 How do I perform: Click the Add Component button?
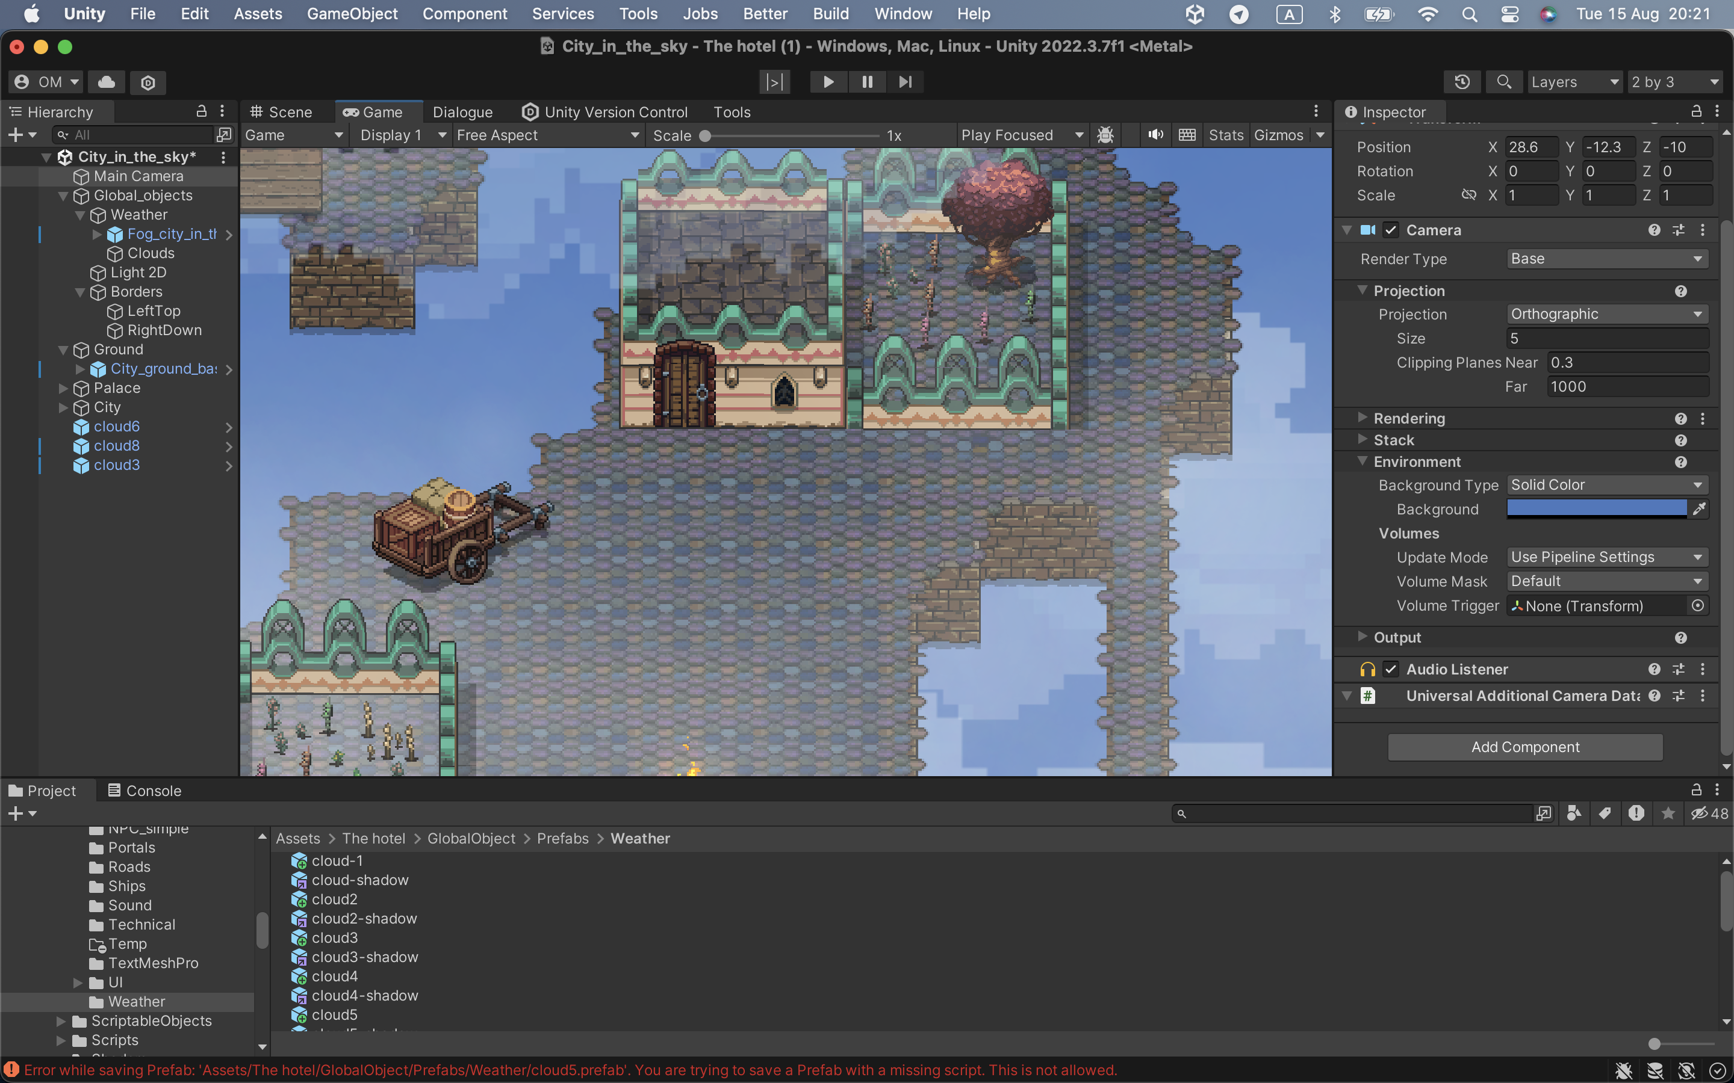(x=1524, y=747)
